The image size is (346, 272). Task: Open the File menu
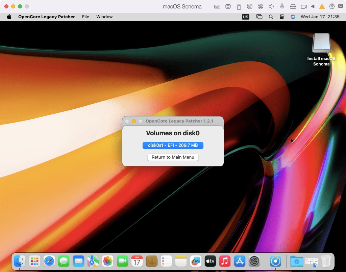coord(85,17)
